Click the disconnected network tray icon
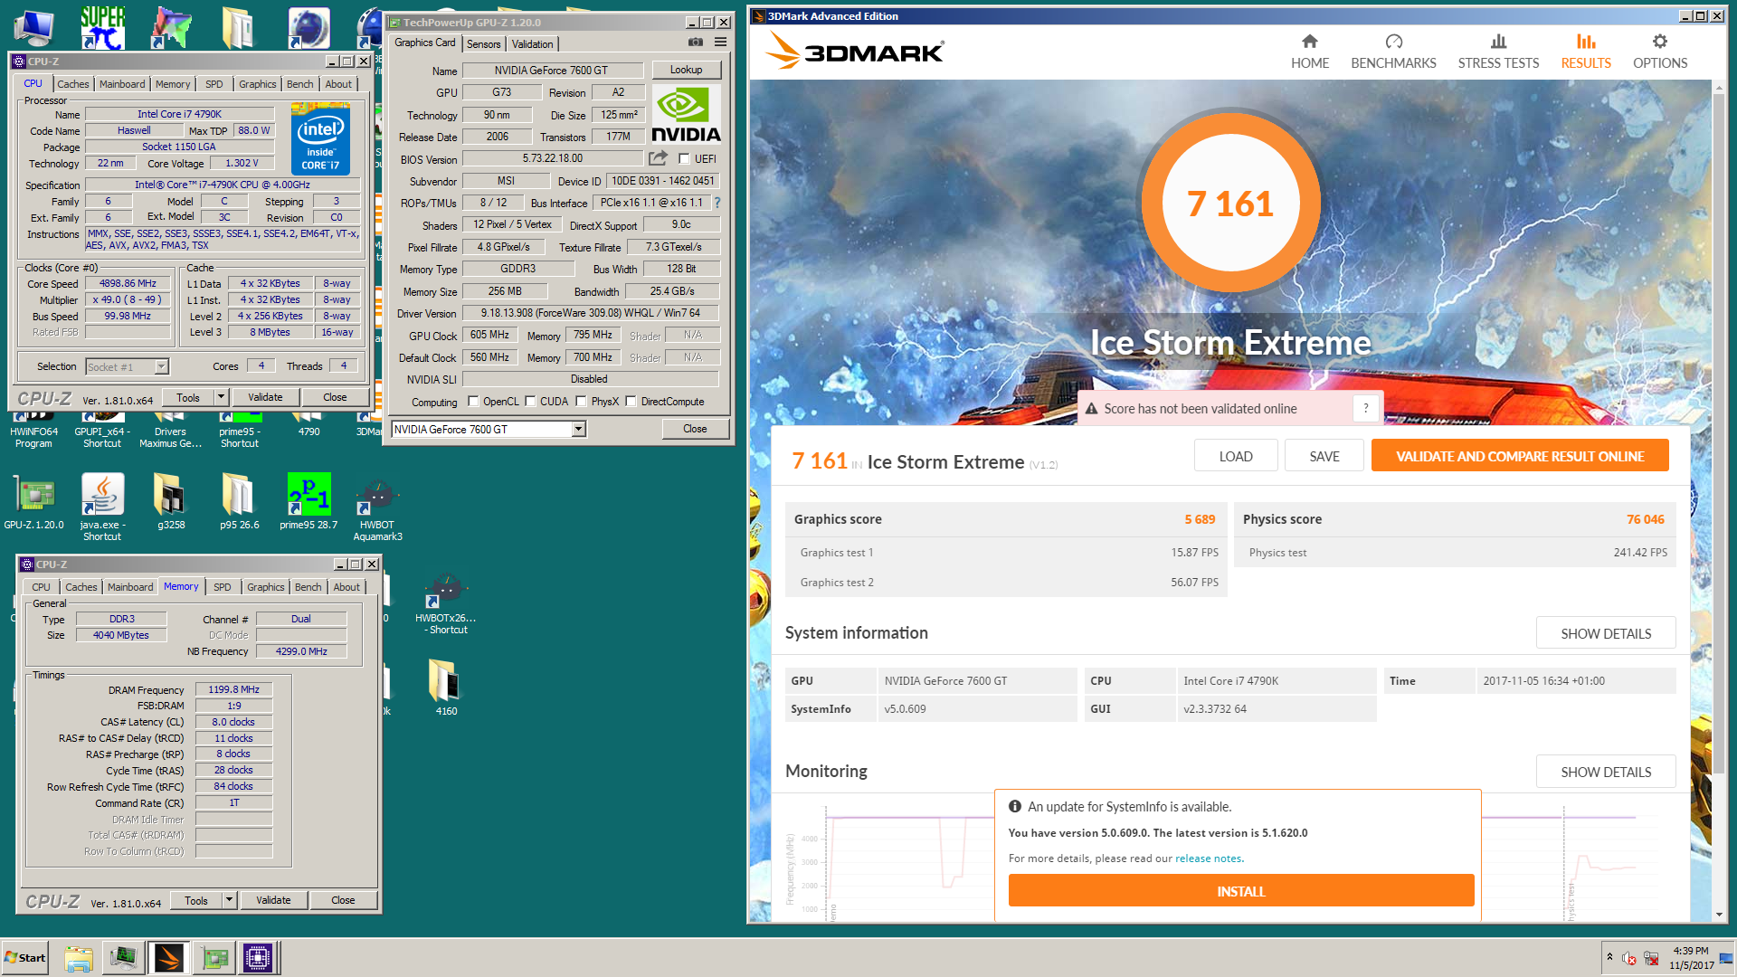 coord(1651,958)
